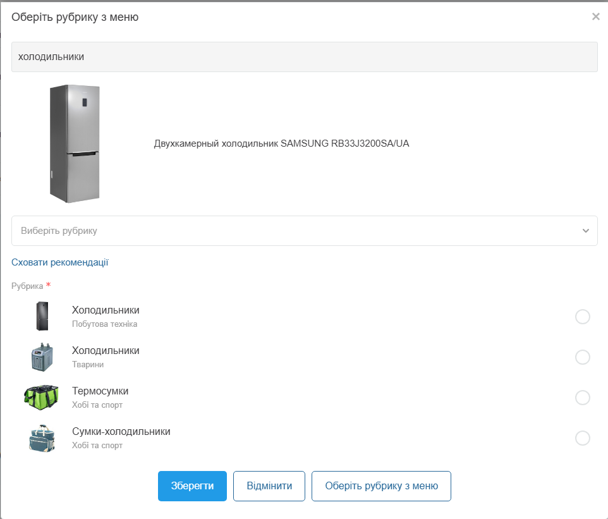Focus the холодильники search field
Screen dimensions: 608x519
tap(305, 57)
